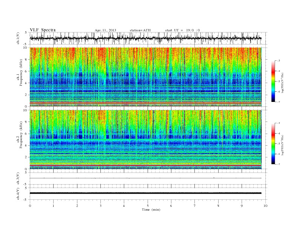The image size is (299, 231).
Task: Click tick label "5" on the Time axis
Action: [x=148, y=206]
